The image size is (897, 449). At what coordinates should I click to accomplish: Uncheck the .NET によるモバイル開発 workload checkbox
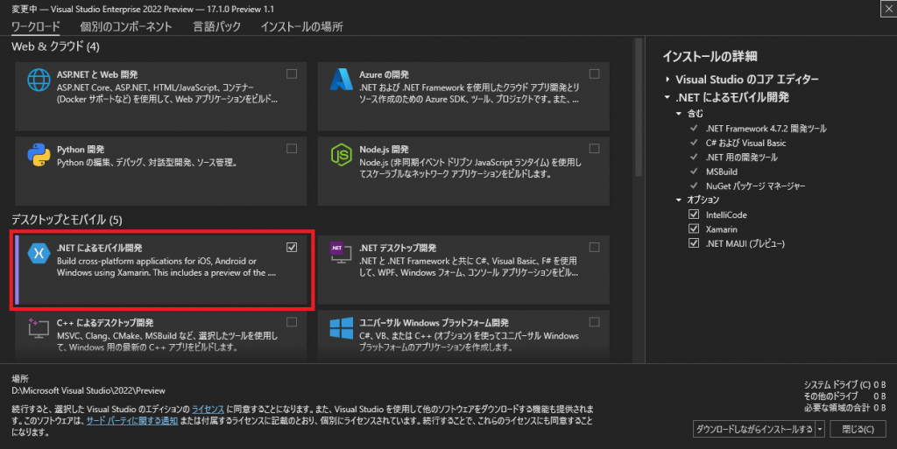pyautogui.click(x=292, y=248)
